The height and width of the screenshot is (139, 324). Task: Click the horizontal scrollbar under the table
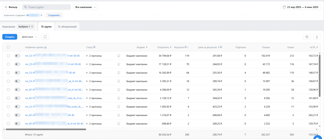46,129
